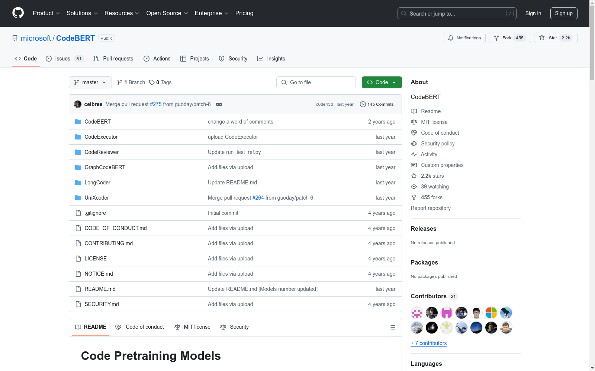Image resolution: width=595 pixels, height=371 pixels.
Task: Click the SECURITY.md file icon
Action: (78, 304)
